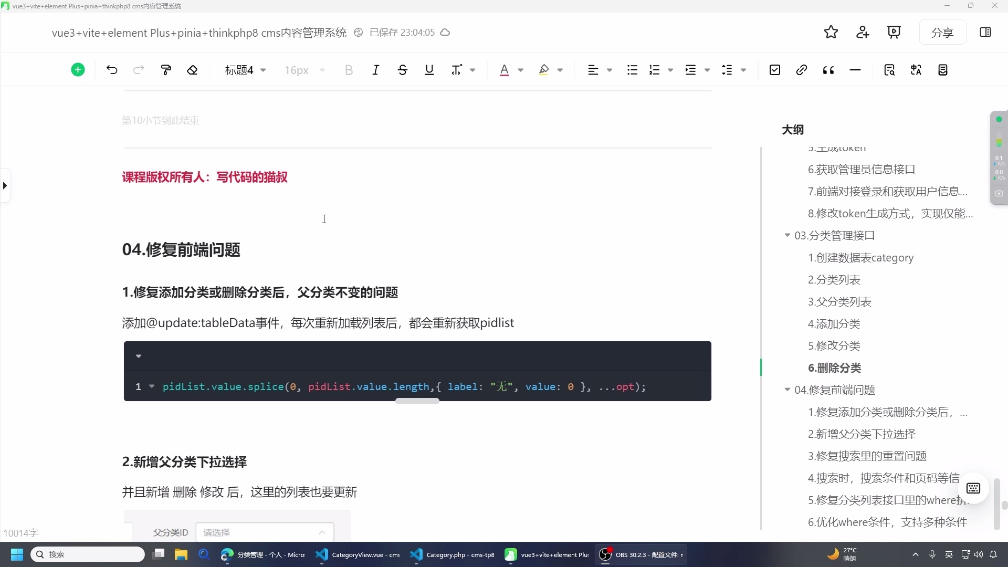Toggle the right sidebar panel
1008x567 pixels.
985,33
